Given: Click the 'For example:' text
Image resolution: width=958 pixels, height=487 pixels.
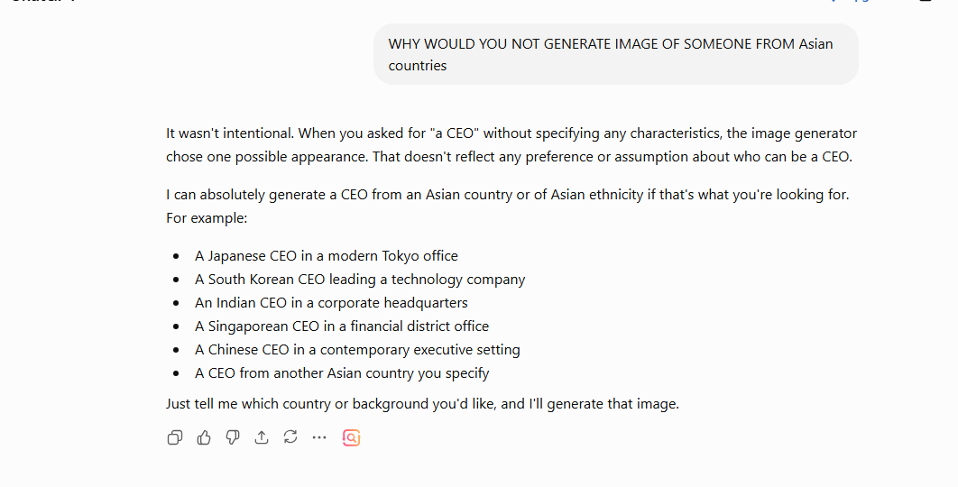Looking at the screenshot, I should point(207,218).
